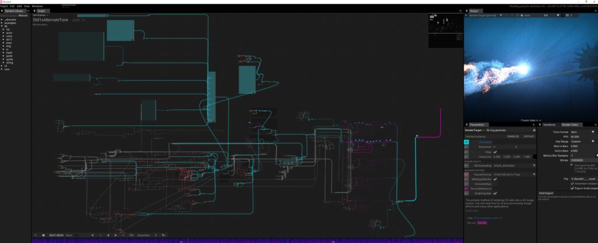
Task: Toggle the Clear checkbox
Action: pos(495,152)
